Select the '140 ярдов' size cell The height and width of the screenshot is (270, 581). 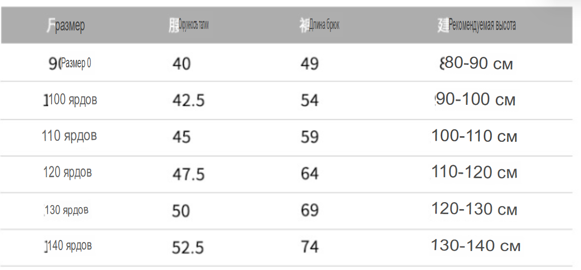point(70,246)
